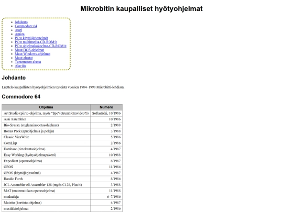Click the intro sentence starting with Luettelo

click(x=63, y=87)
